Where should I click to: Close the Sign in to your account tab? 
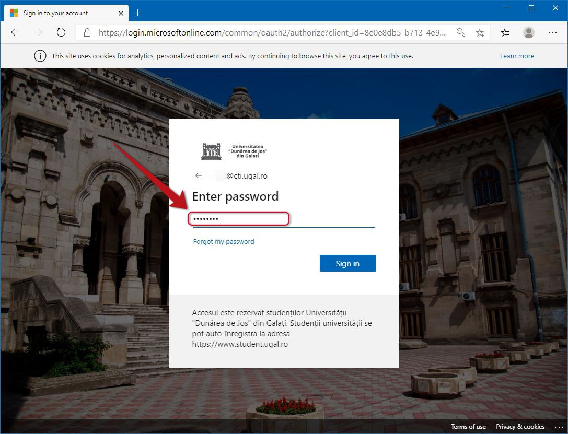coord(121,13)
